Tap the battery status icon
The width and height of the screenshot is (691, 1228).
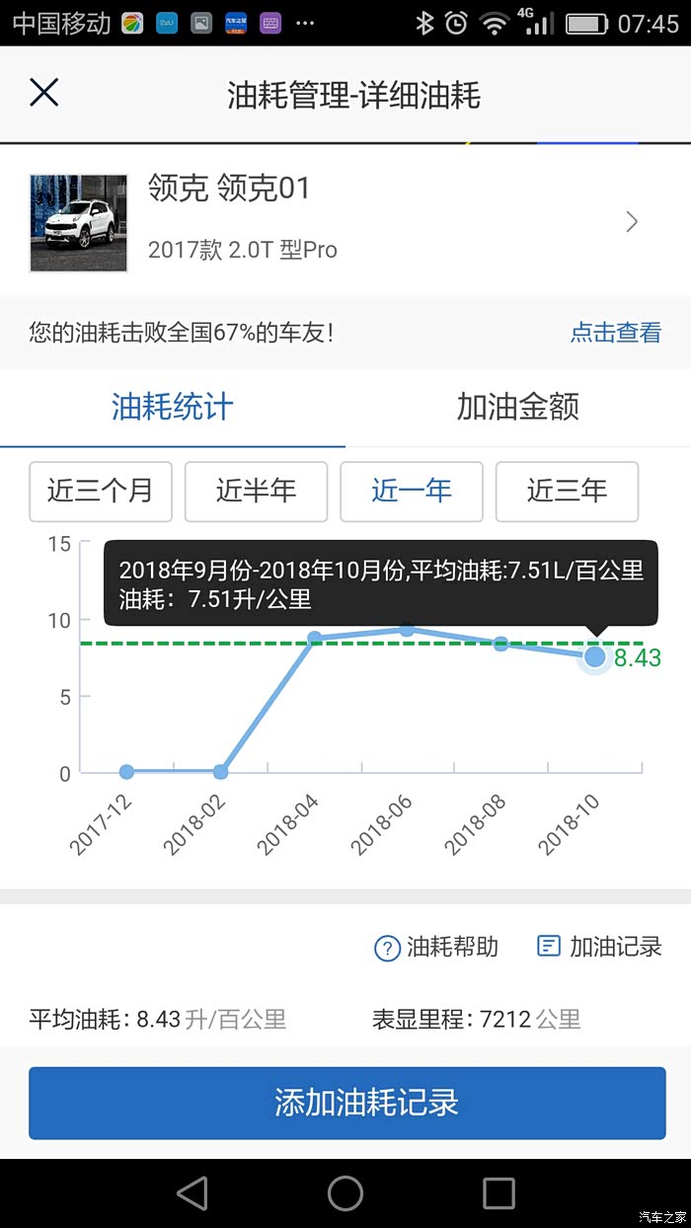(586, 23)
